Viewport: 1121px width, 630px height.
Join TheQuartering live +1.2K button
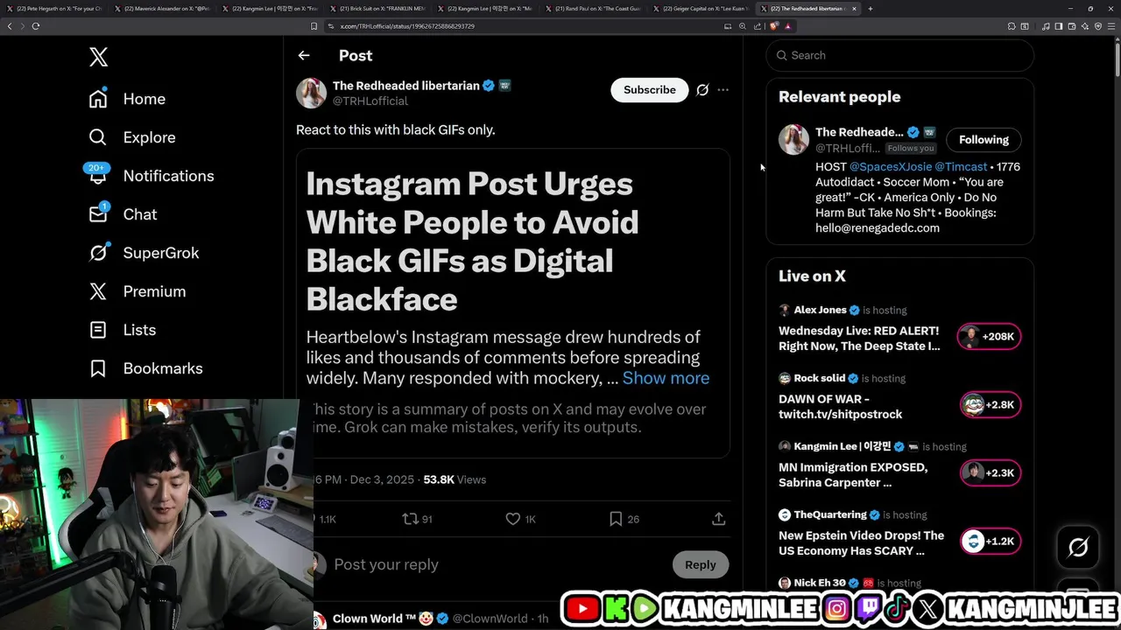pyautogui.click(x=991, y=542)
